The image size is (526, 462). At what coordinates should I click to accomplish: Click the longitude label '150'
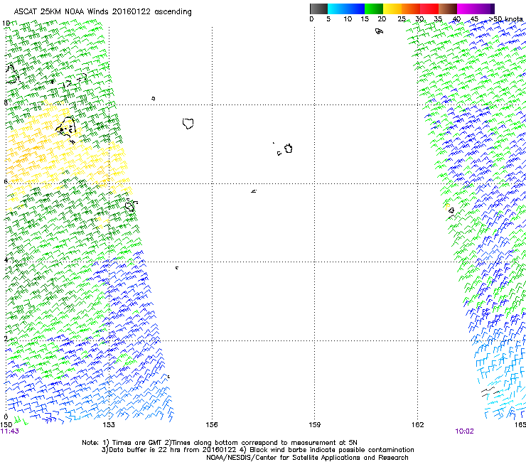tap(6, 425)
